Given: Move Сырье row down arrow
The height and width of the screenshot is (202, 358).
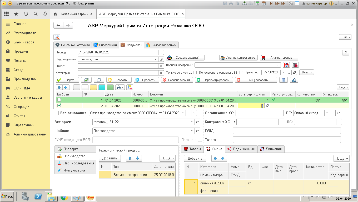Looking at the screenshot, I should 223,158.
